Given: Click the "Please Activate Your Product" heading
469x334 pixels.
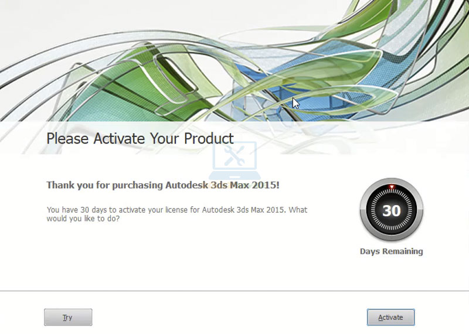Looking at the screenshot, I should point(140,139).
